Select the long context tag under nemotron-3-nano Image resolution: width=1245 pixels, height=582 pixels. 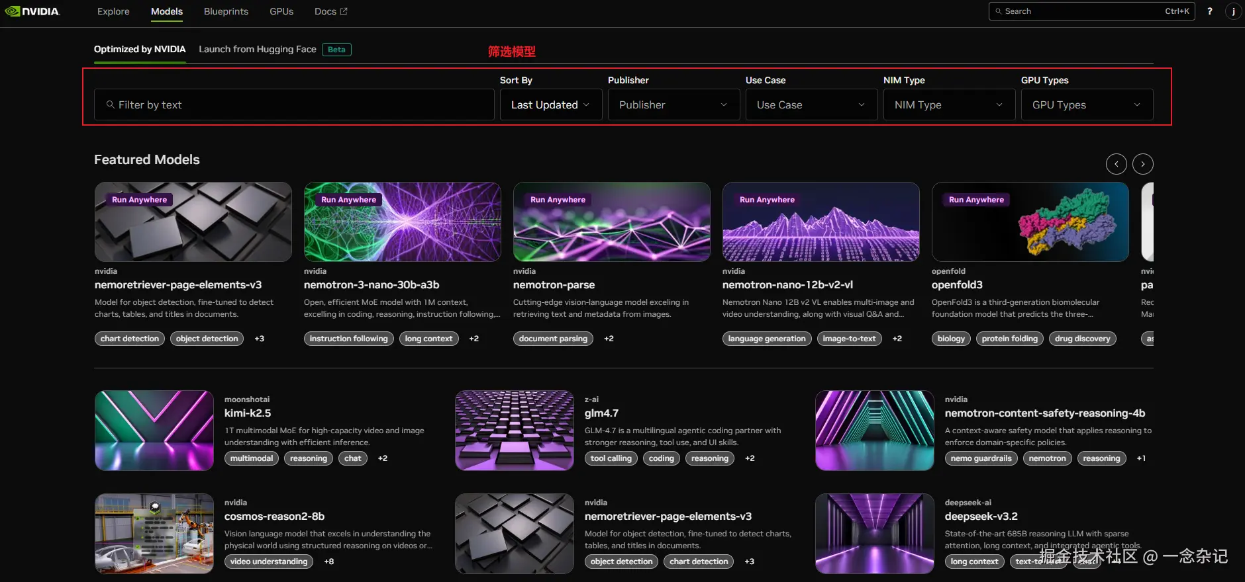tap(428, 339)
